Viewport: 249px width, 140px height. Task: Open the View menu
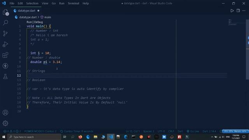click(45, 3)
